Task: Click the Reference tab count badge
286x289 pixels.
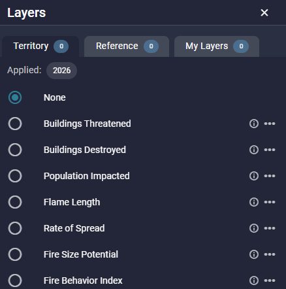Action: coord(151,46)
